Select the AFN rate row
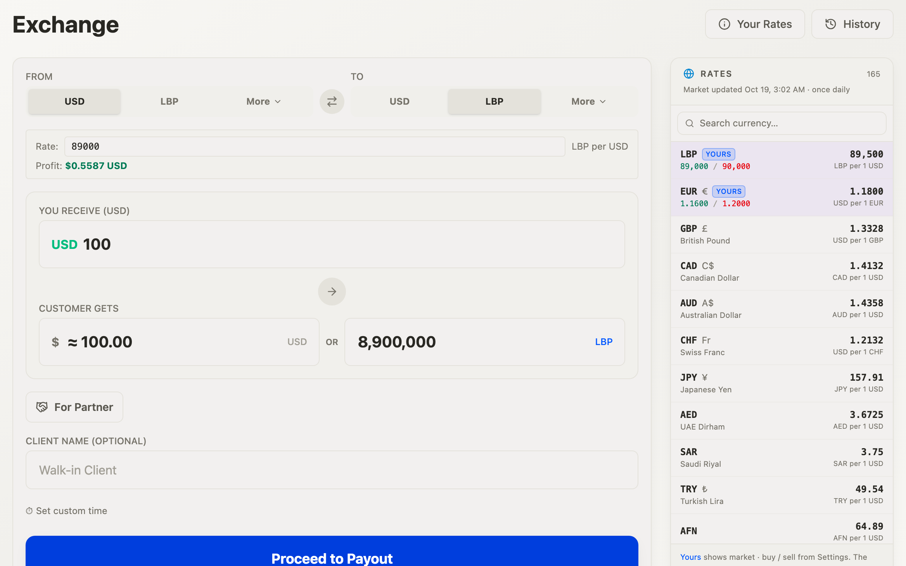906x566 pixels. pos(782,529)
